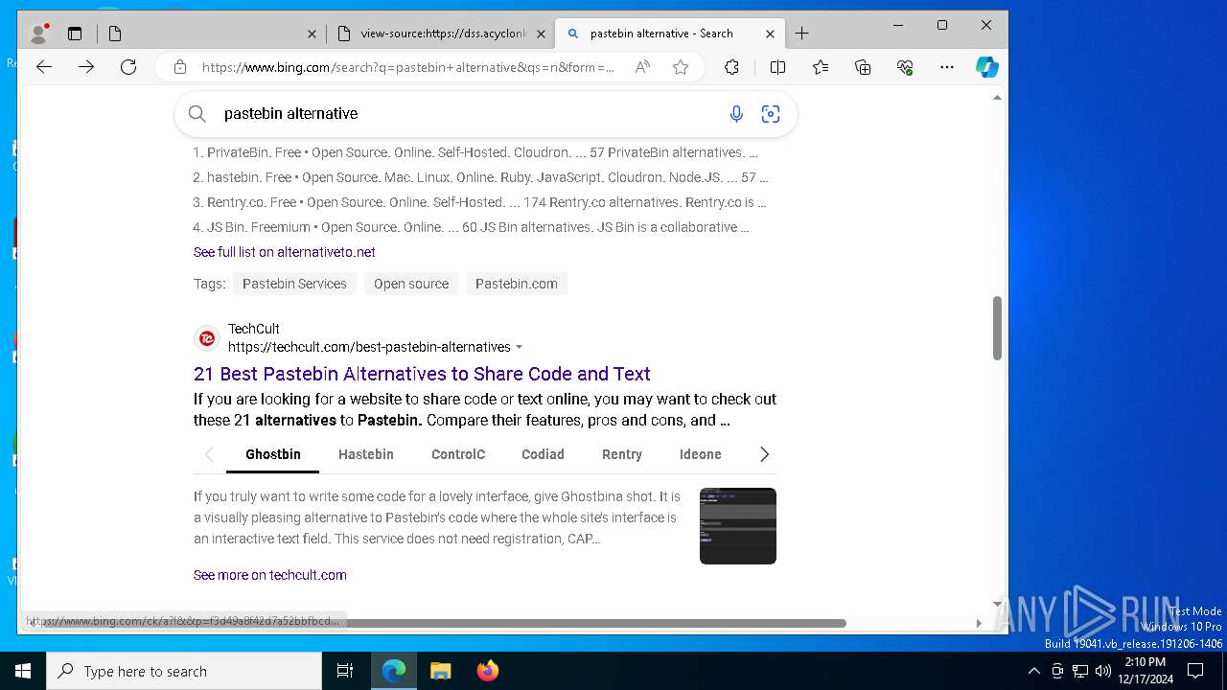View site information lock icon
The width and height of the screenshot is (1227, 690).
tap(179, 67)
